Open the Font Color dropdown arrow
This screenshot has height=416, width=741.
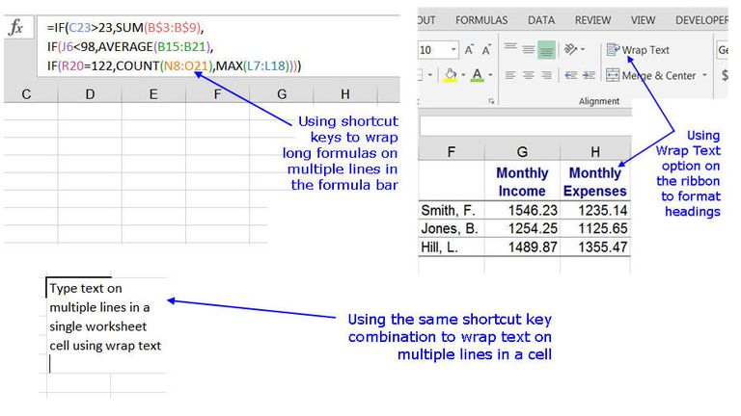tap(490, 75)
